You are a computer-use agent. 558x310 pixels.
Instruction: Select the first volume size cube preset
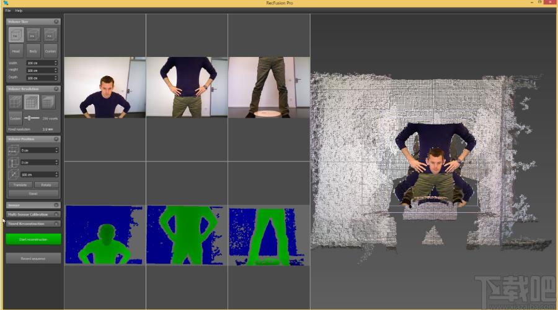pos(15,35)
